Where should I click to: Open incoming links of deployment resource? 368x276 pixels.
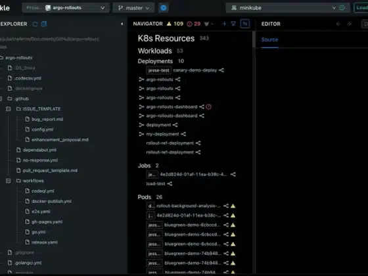tap(141, 125)
